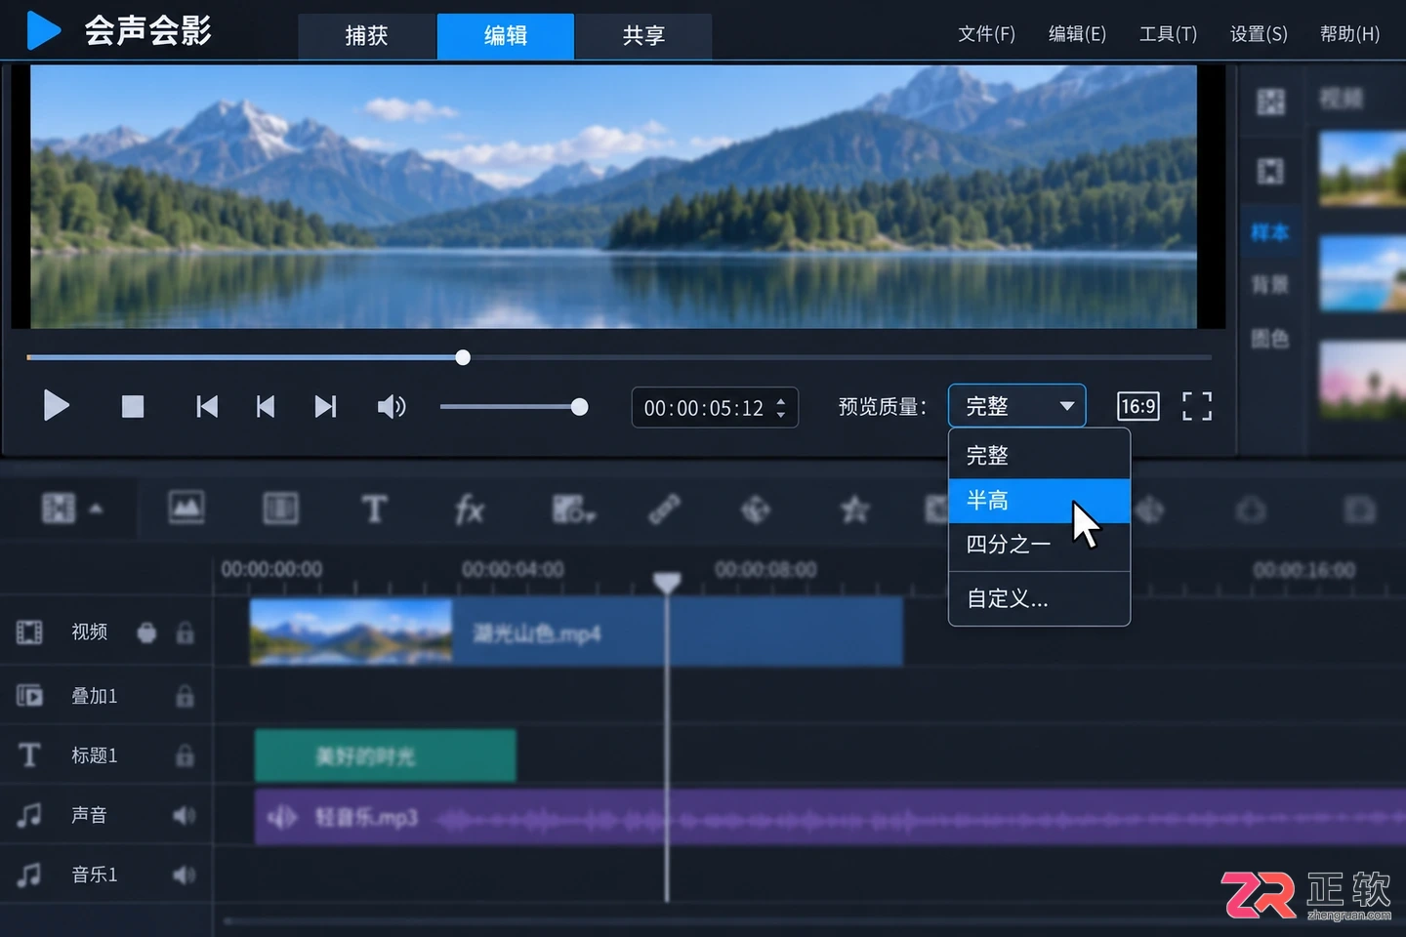
Task: Click the star icon in toolbar
Action: point(855,509)
